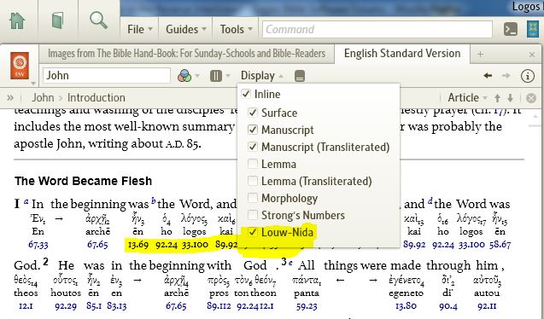Screen dimensions: 544x319
Task: Open the Article navigation dropdown
Action: tap(467, 98)
